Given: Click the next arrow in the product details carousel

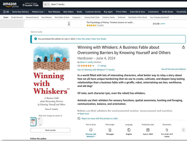Looking at the screenshot, I should [184, 130].
